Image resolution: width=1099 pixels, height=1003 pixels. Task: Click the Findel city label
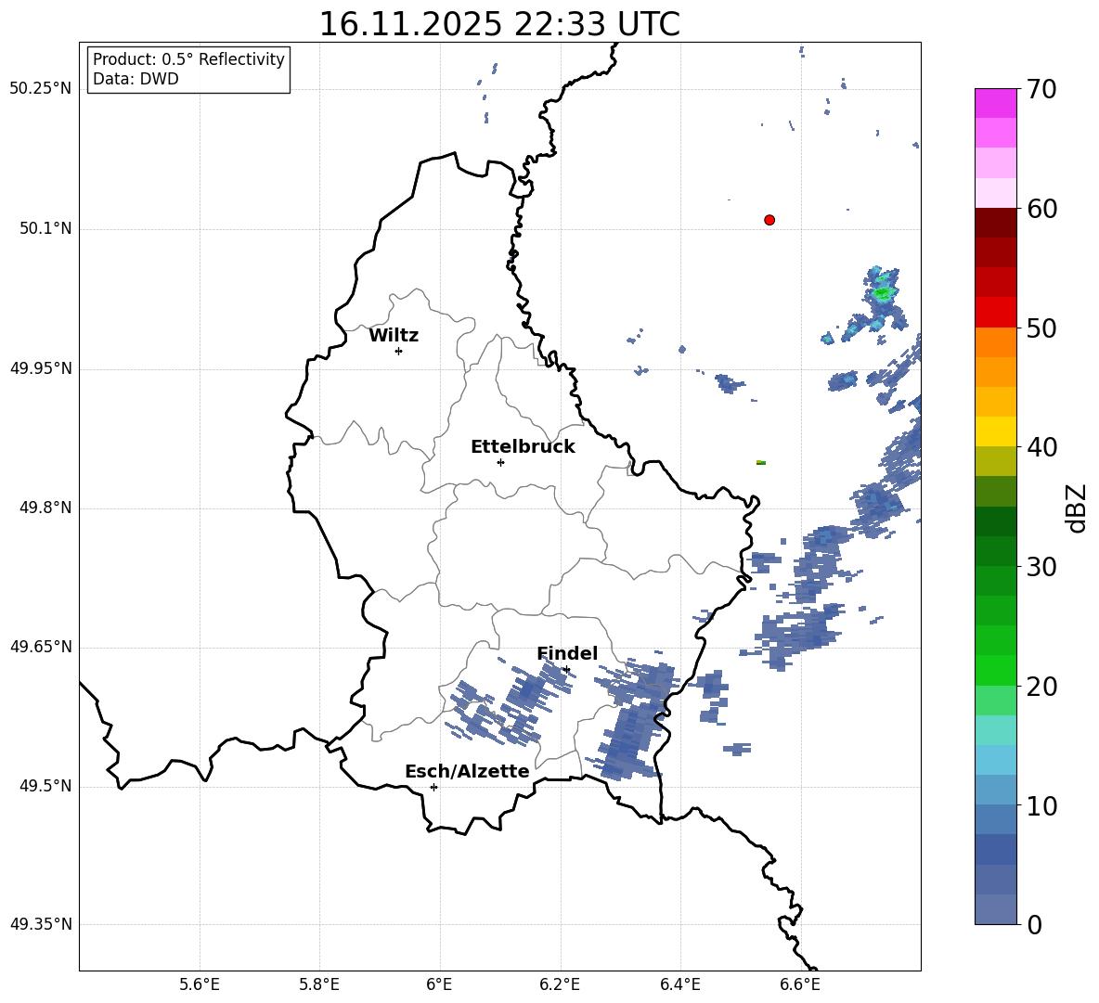tap(567, 653)
